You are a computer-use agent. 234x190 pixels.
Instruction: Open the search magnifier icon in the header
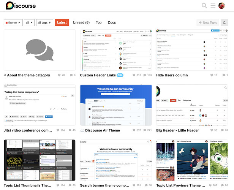[x=204, y=6]
